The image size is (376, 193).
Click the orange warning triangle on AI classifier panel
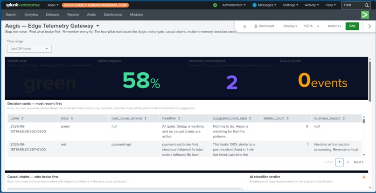click(x=364, y=177)
